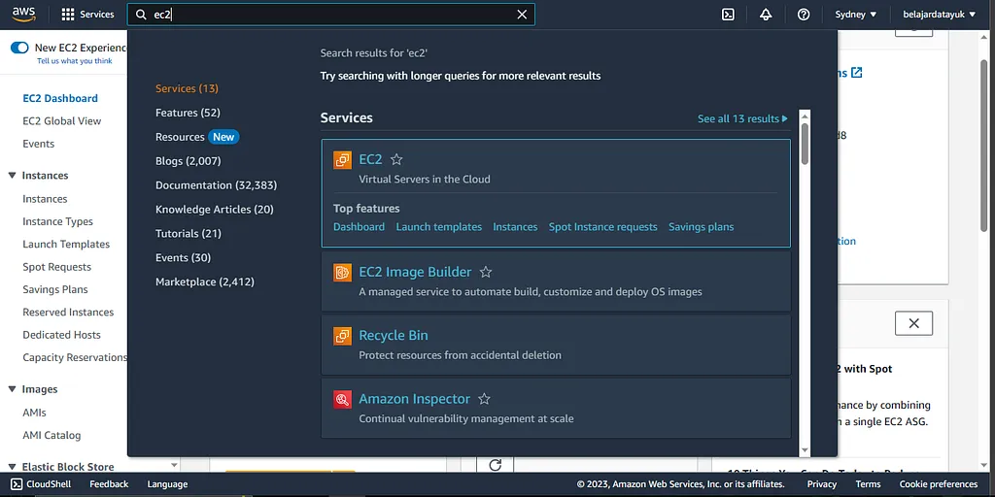995x497 pixels.
Task: Open the Language footer option
Action: pyautogui.click(x=167, y=484)
